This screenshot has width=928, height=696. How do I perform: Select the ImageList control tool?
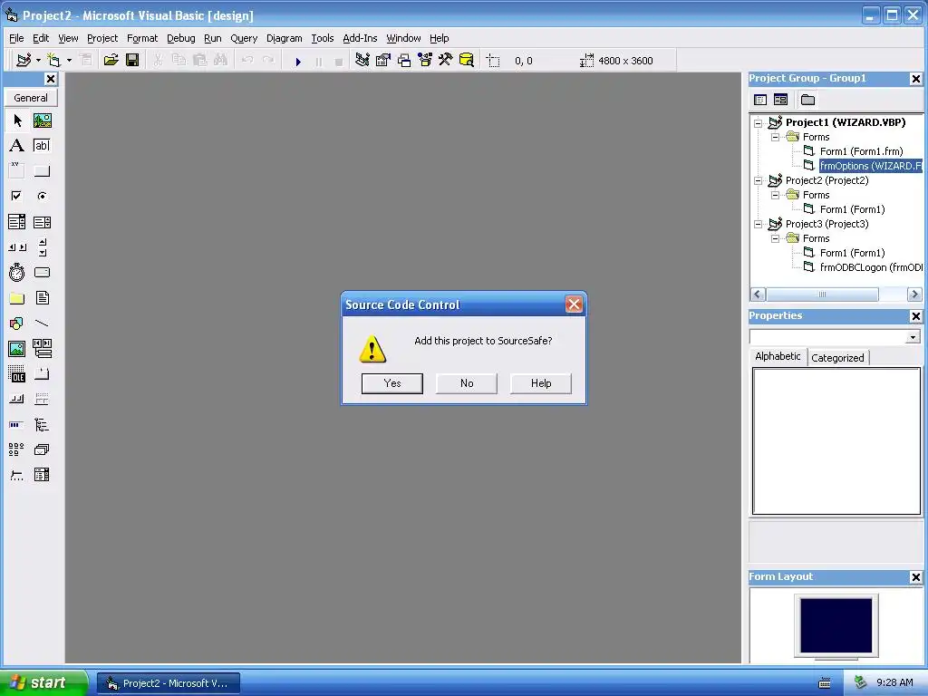pyautogui.click(x=42, y=449)
